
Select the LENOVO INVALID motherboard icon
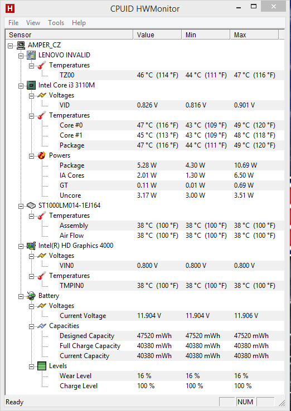coord(31,55)
